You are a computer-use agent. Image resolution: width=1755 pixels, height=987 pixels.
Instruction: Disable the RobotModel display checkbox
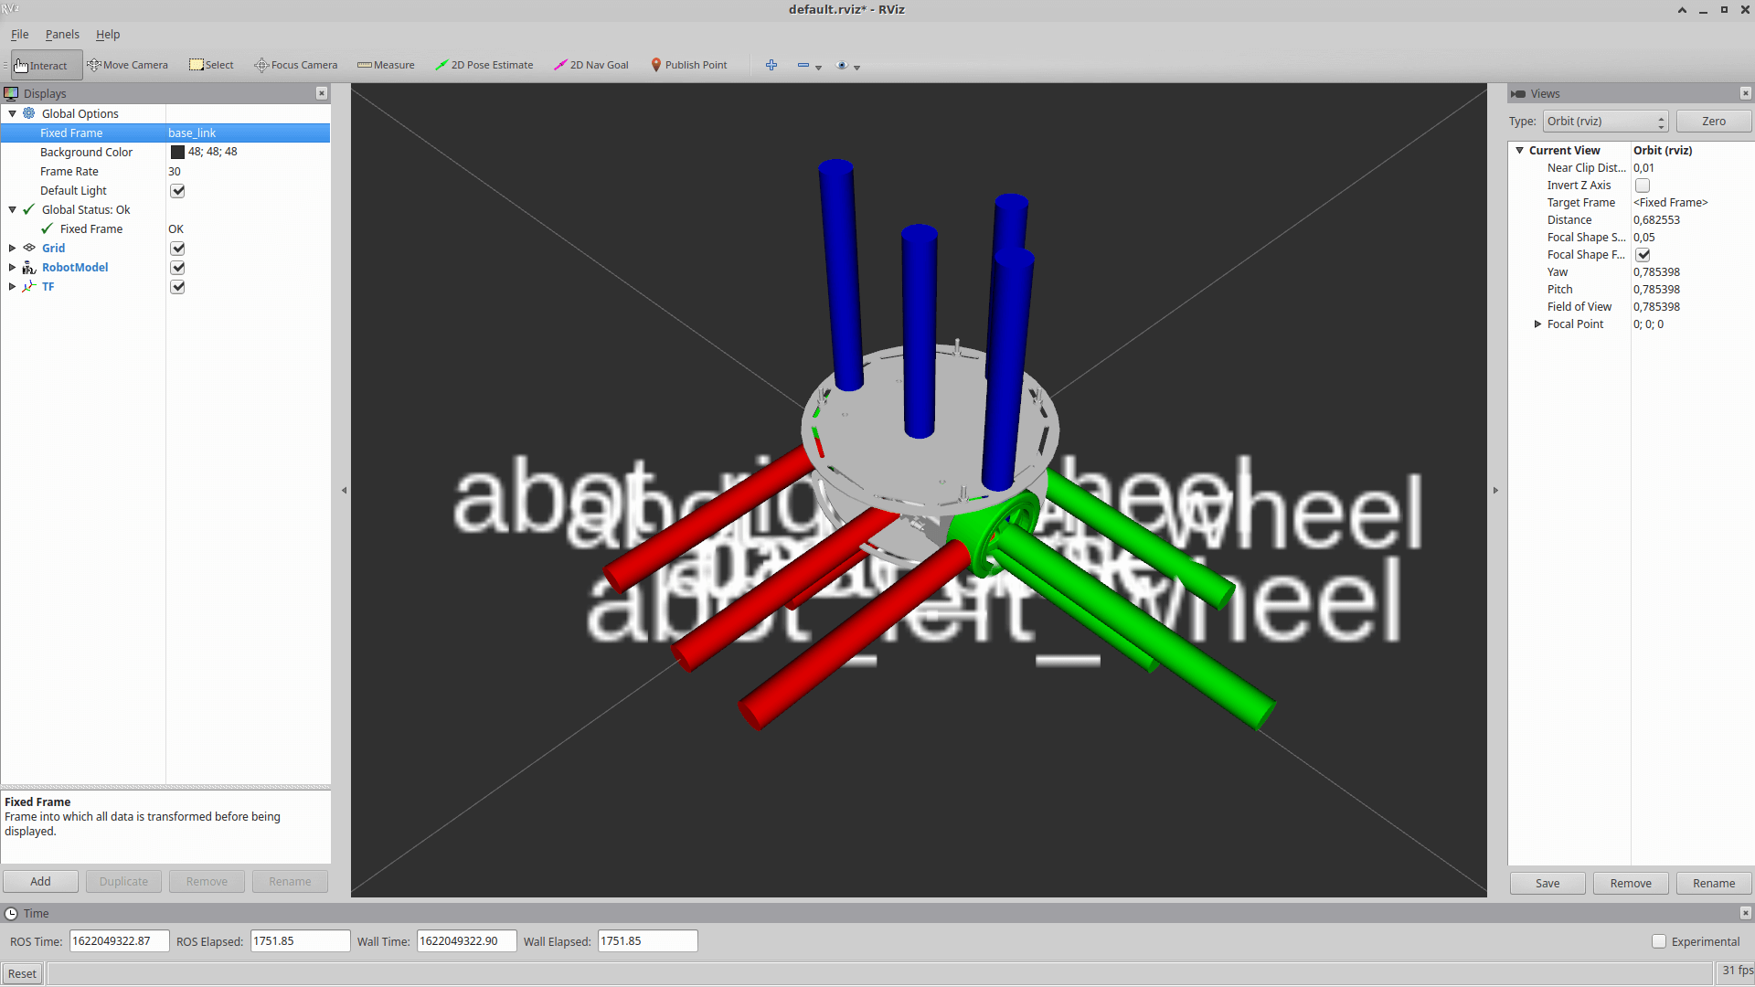[x=177, y=268]
